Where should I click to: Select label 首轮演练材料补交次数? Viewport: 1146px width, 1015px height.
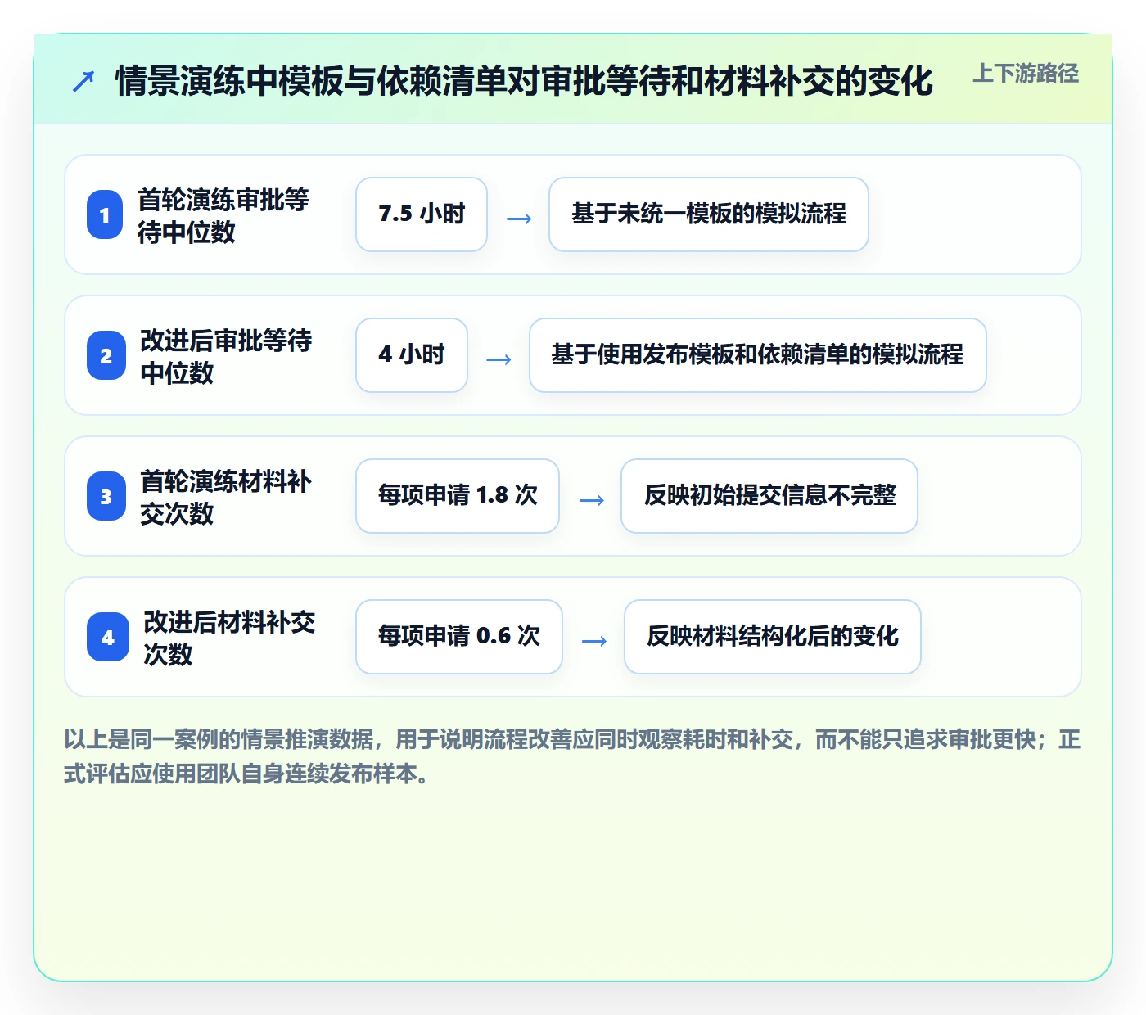[x=226, y=497]
